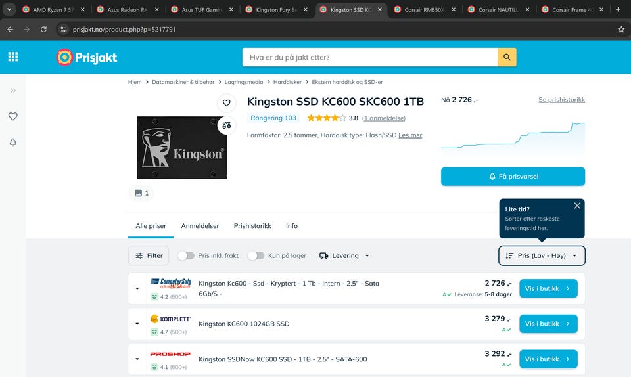Click the yellow search magnifier button
Image resolution: width=631 pixels, height=377 pixels.
(x=507, y=57)
